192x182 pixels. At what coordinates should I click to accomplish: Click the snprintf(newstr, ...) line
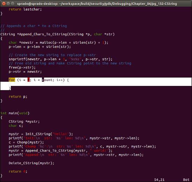tap(60, 59)
